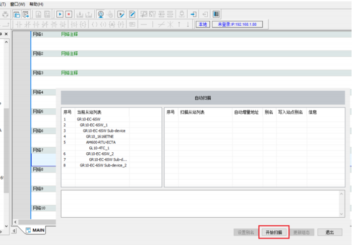Draw a vertical connection line

[153, 24]
